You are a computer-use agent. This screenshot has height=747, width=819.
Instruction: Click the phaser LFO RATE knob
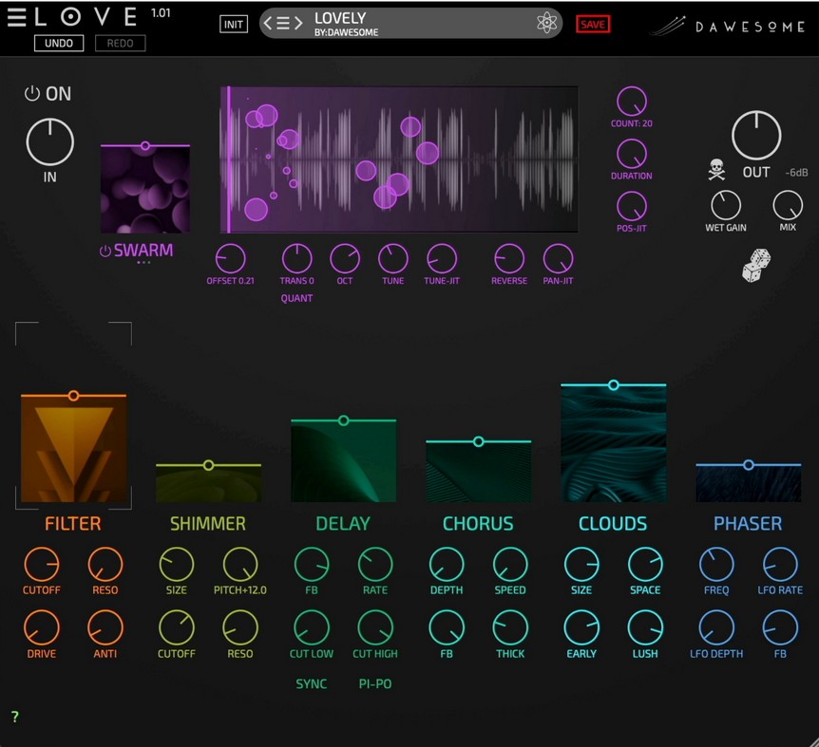(780, 565)
